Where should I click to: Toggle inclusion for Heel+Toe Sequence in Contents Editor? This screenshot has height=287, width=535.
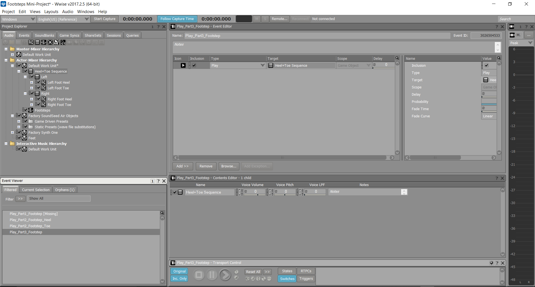coord(175,192)
